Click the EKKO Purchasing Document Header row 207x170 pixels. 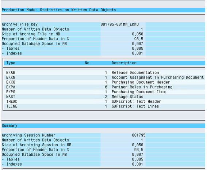pos(104,82)
